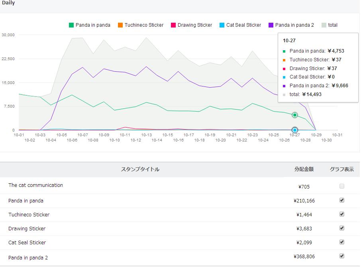Uncheck Cat Seal Sticker graph display
This screenshot has width=363, height=269.
(x=342, y=242)
